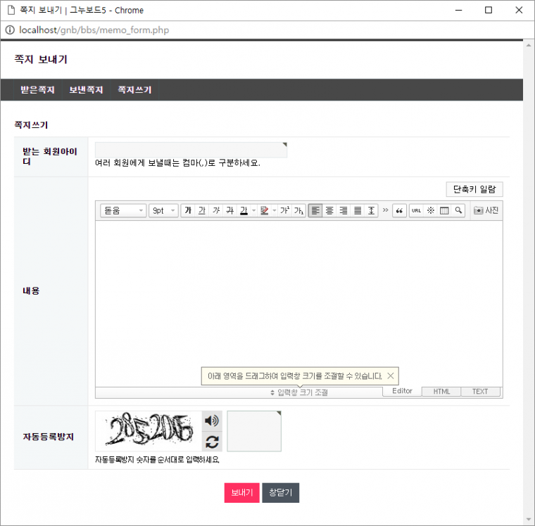Send the message with 보내기 button

point(242,492)
